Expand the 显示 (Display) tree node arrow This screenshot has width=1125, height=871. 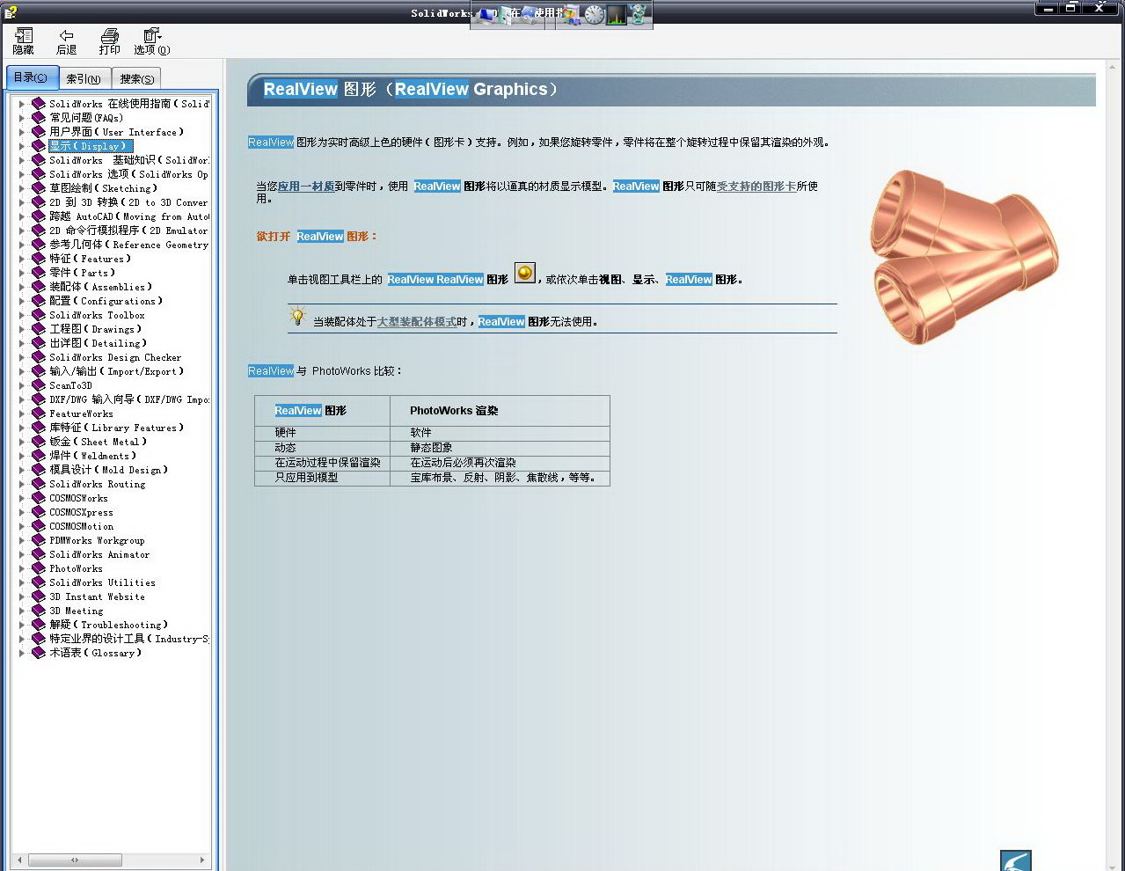point(22,146)
